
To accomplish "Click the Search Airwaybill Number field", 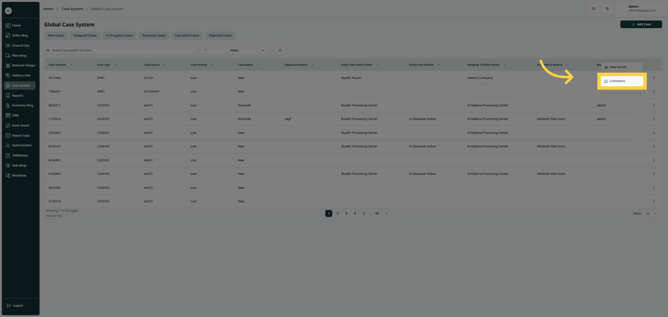I will pos(122,50).
